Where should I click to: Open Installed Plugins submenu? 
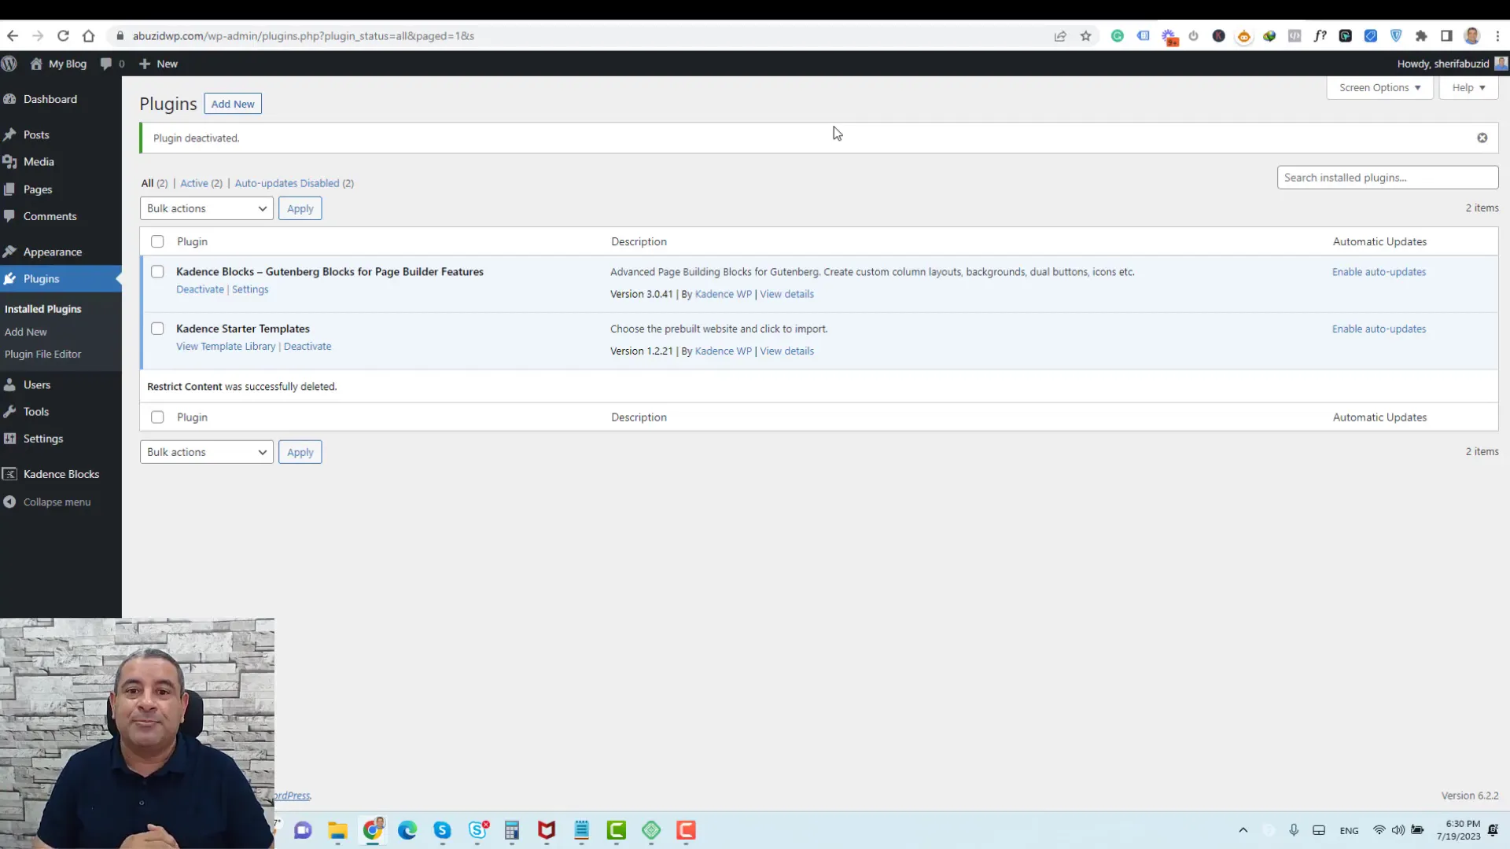[x=43, y=309]
